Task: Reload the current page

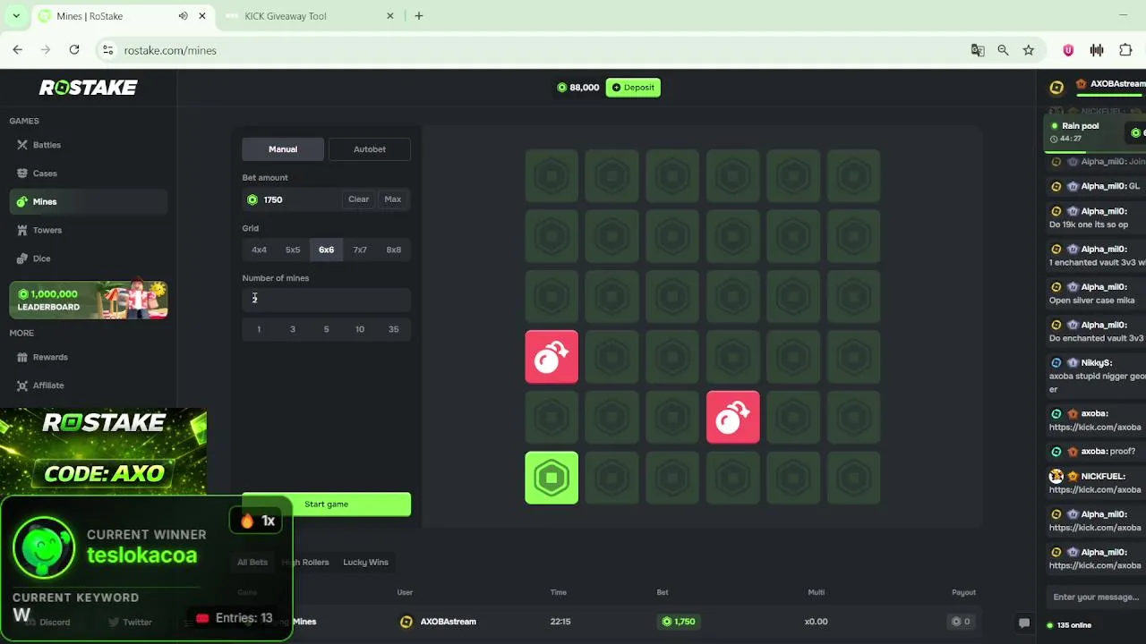Action: click(74, 50)
